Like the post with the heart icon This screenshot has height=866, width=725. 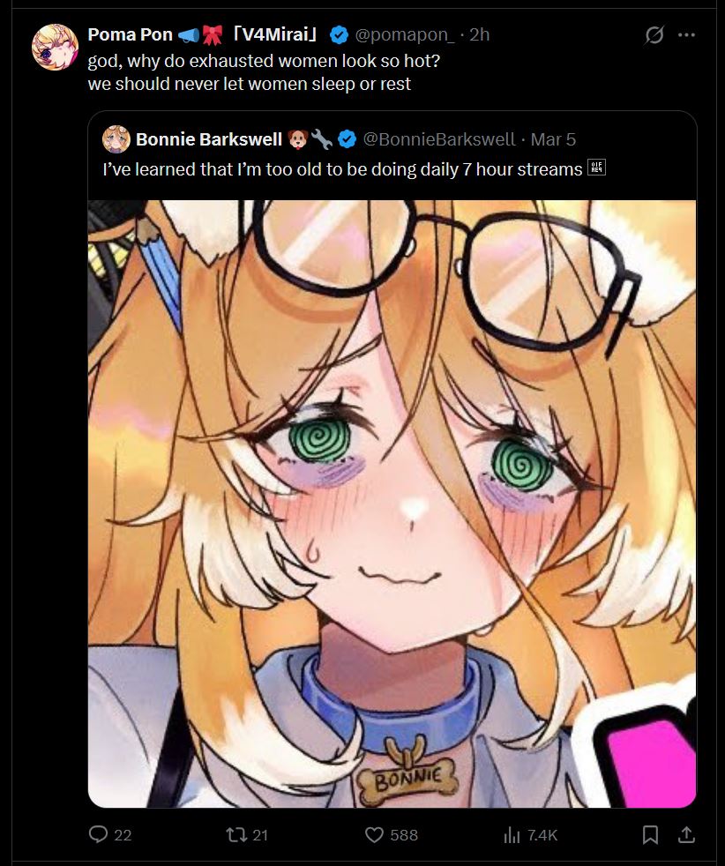coord(374,834)
